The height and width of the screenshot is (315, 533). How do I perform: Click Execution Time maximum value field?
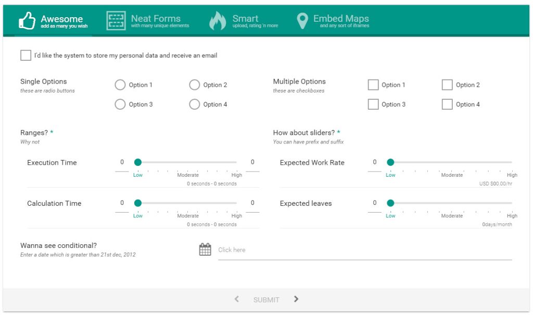point(252,163)
